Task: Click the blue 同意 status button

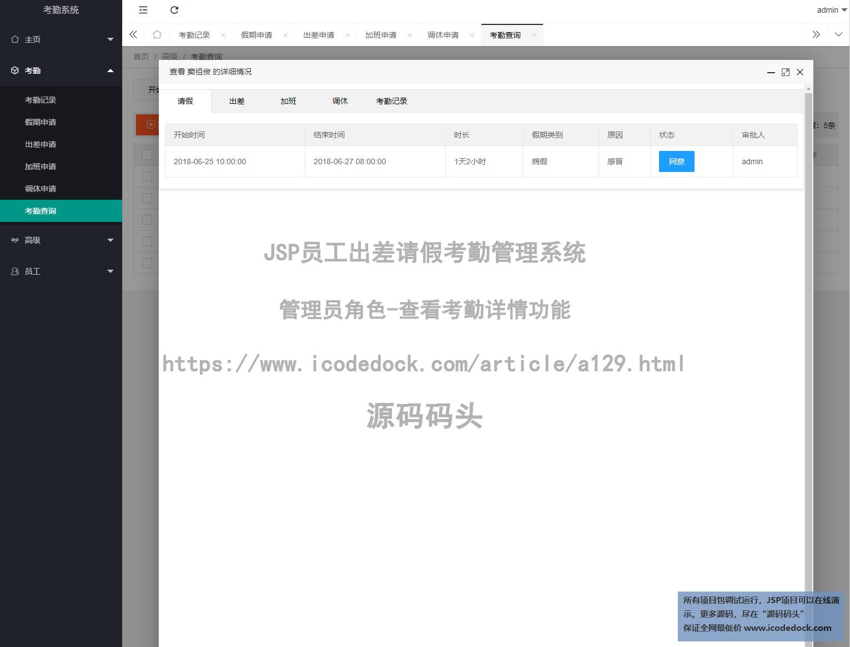Action: coord(677,161)
